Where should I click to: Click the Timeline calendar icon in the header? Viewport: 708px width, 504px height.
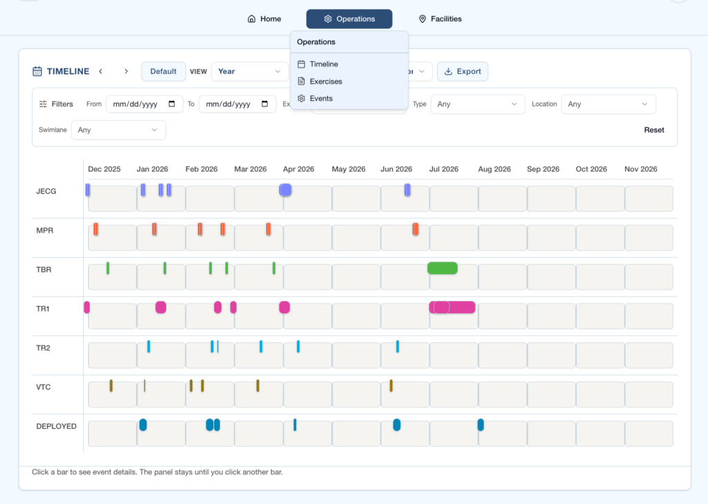[x=37, y=71]
